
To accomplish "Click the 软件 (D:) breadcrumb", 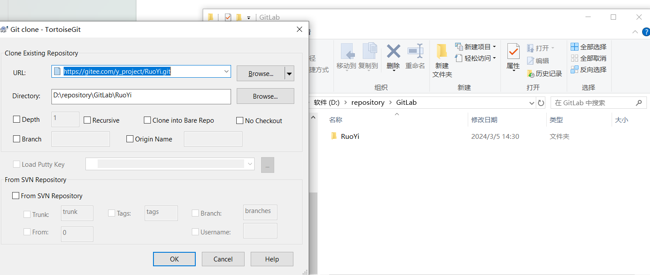I will pos(327,103).
